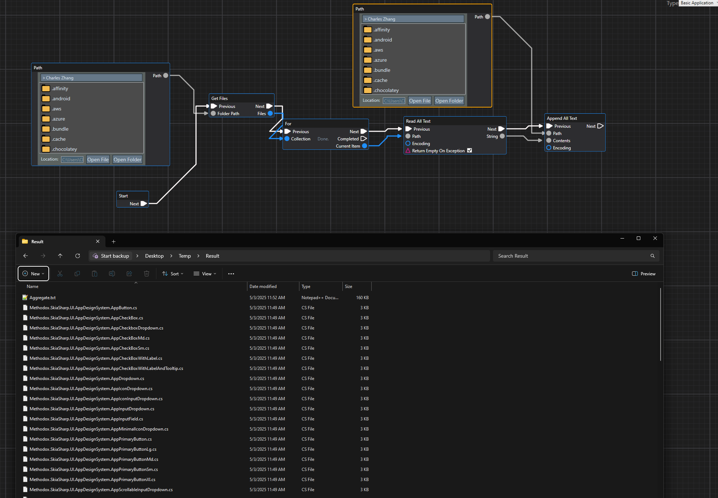Click the Explorer vertical scrollbar
The width and height of the screenshot is (718, 498).
[x=661, y=324]
